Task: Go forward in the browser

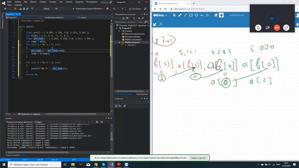Action: point(160,9)
